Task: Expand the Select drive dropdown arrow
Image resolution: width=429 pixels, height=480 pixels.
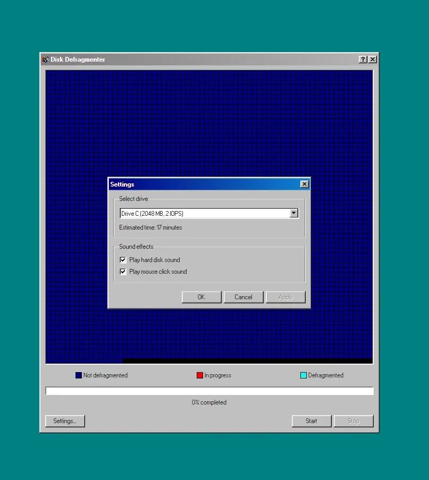Action: pyautogui.click(x=293, y=213)
